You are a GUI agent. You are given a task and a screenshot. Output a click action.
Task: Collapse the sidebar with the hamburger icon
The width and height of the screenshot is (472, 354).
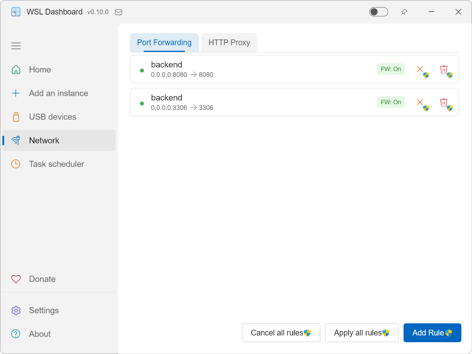click(x=16, y=46)
